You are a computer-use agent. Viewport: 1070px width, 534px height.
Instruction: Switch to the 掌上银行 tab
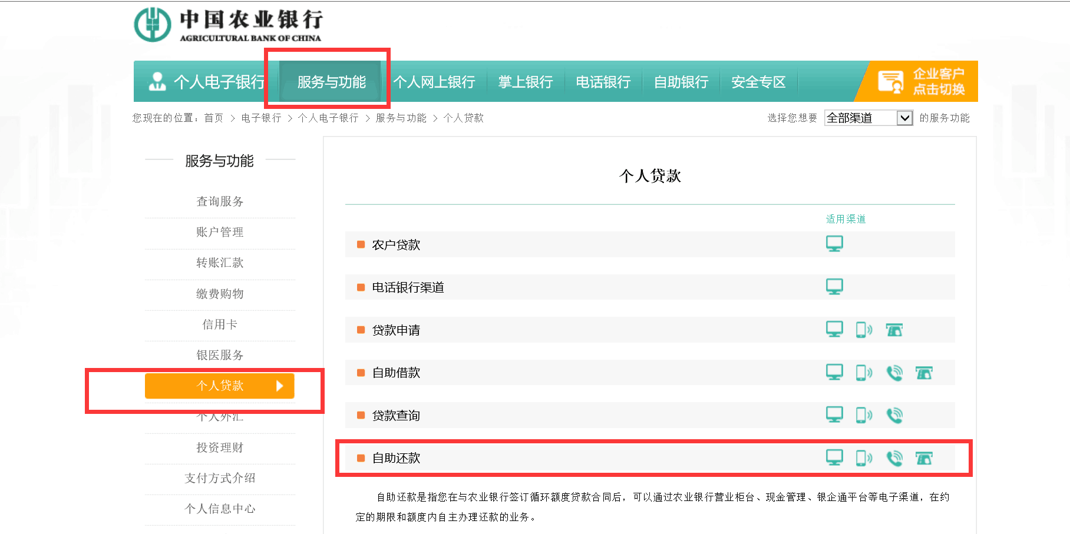click(x=526, y=82)
